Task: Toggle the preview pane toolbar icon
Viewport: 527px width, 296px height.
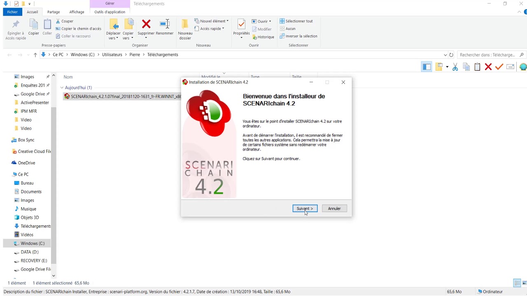Action: click(x=427, y=67)
